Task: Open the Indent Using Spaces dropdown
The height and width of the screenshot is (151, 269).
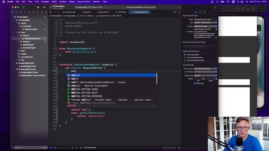Action: [x=206, y=75]
